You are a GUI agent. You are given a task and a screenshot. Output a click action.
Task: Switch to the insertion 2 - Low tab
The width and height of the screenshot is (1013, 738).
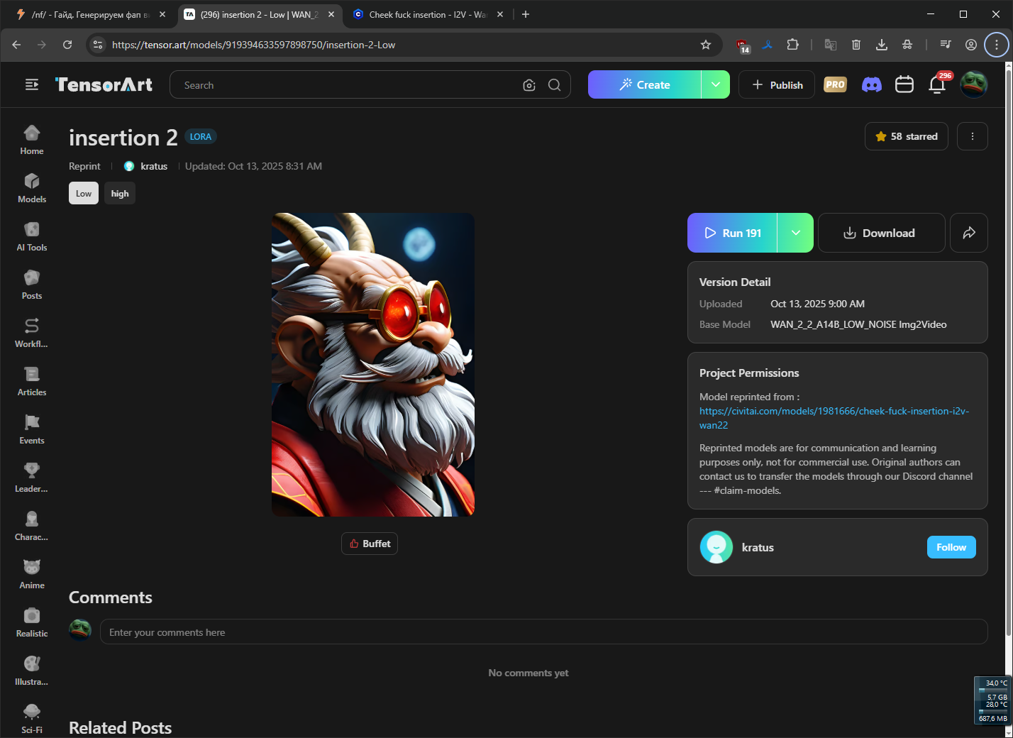pos(259,14)
